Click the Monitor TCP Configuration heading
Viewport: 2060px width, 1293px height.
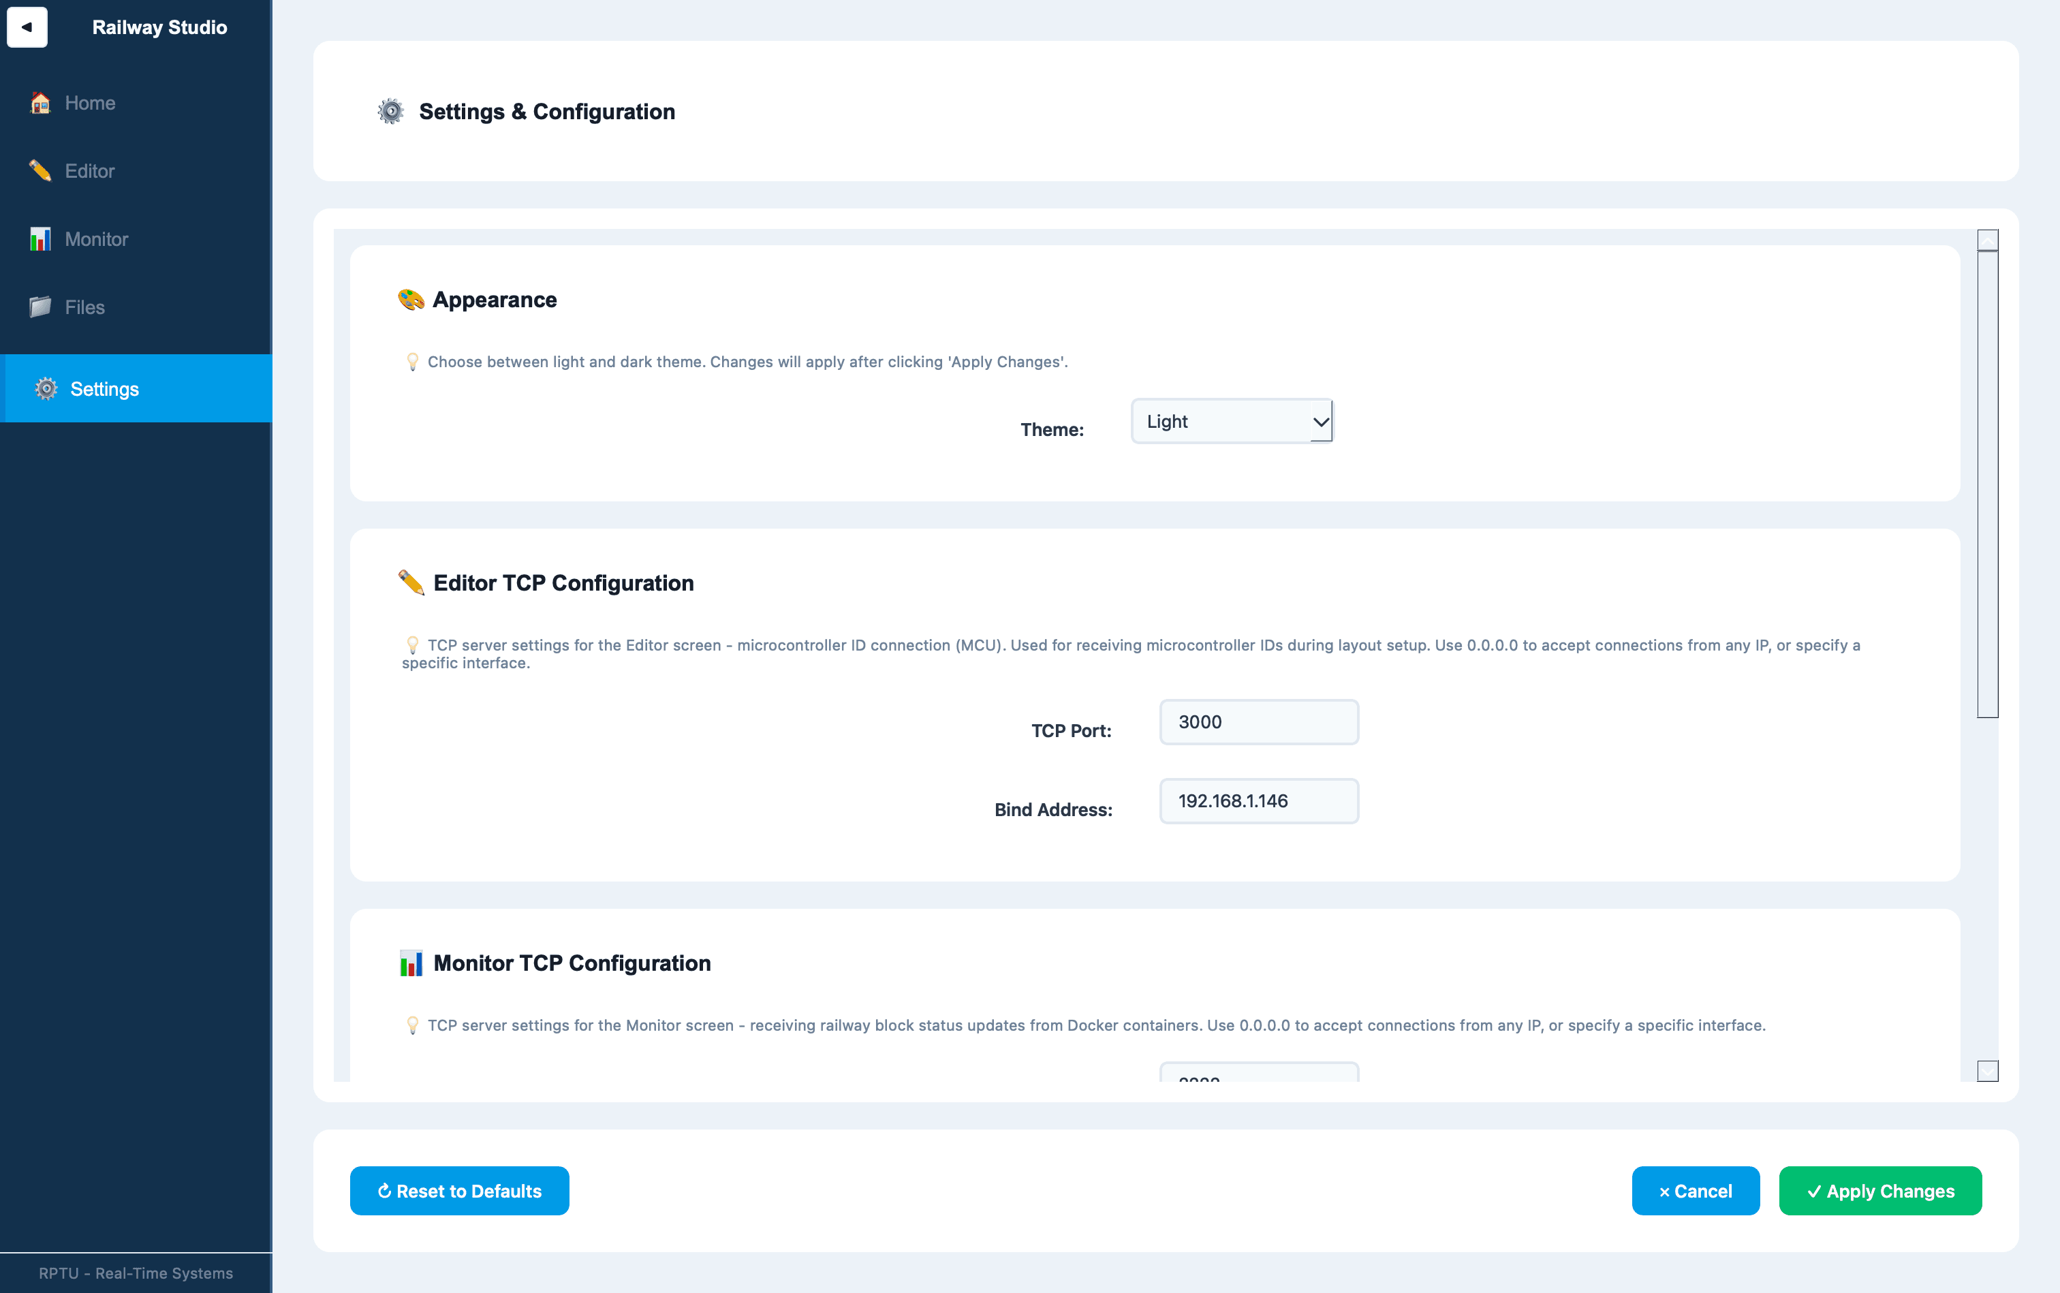(572, 963)
